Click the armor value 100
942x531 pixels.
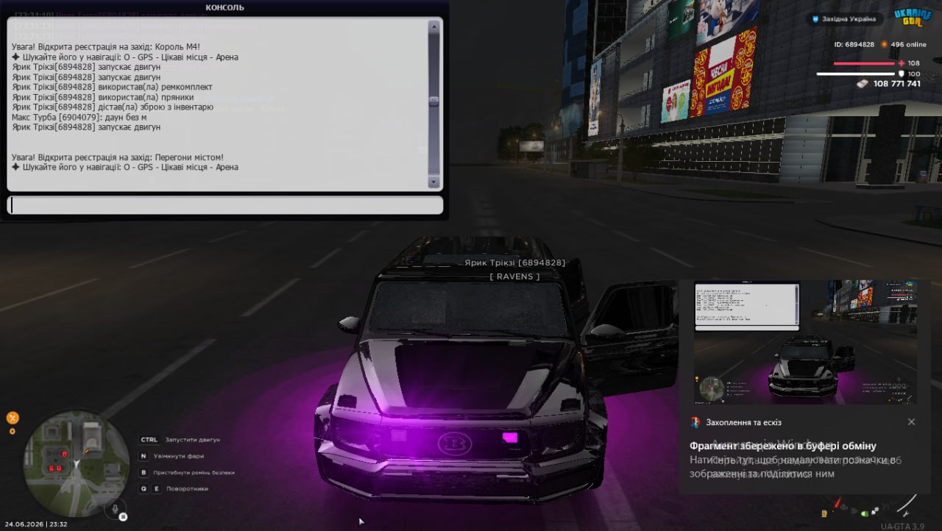click(x=914, y=74)
